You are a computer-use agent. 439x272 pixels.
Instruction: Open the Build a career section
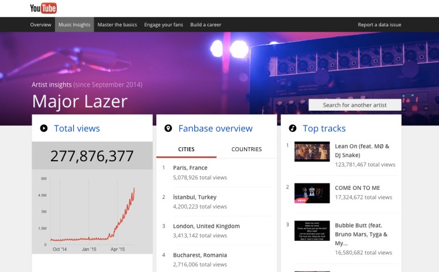click(206, 25)
